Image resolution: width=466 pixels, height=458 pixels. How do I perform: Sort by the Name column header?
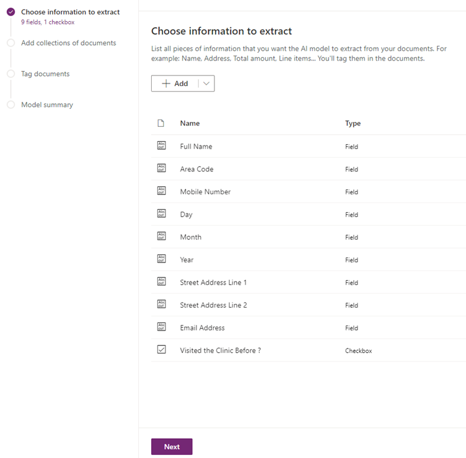(x=190, y=123)
